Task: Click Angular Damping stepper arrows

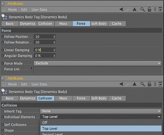Action: click(x=54, y=56)
